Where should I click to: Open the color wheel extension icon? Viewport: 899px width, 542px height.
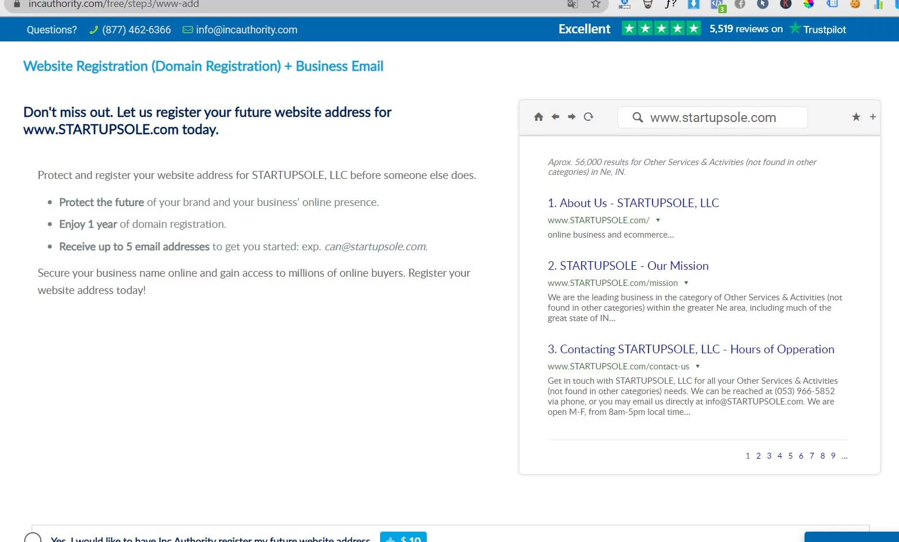point(809,4)
